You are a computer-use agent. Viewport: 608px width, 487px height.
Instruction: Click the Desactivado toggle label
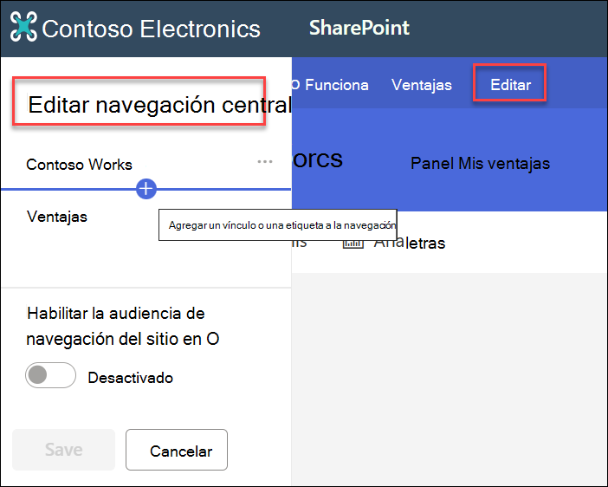(x=130, y=378)
